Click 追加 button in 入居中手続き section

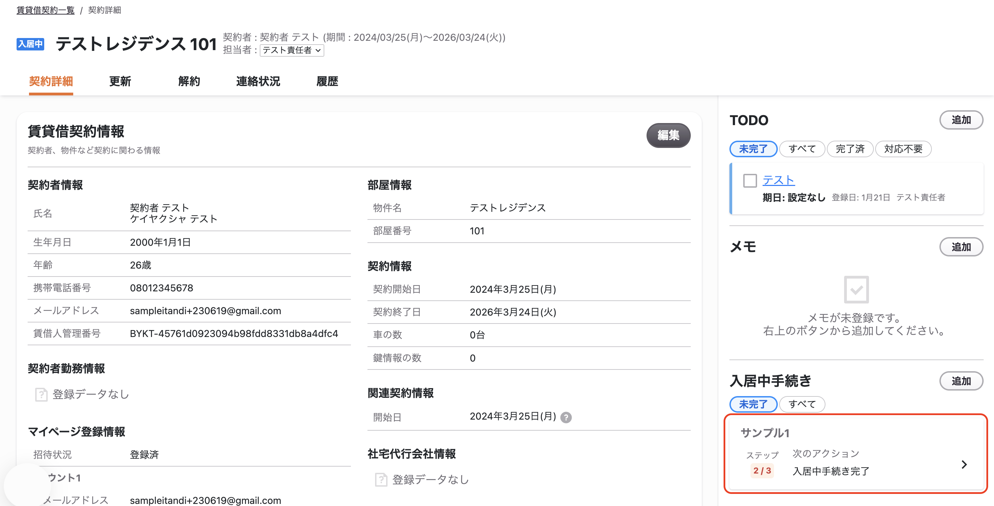[x=961, y=381]
